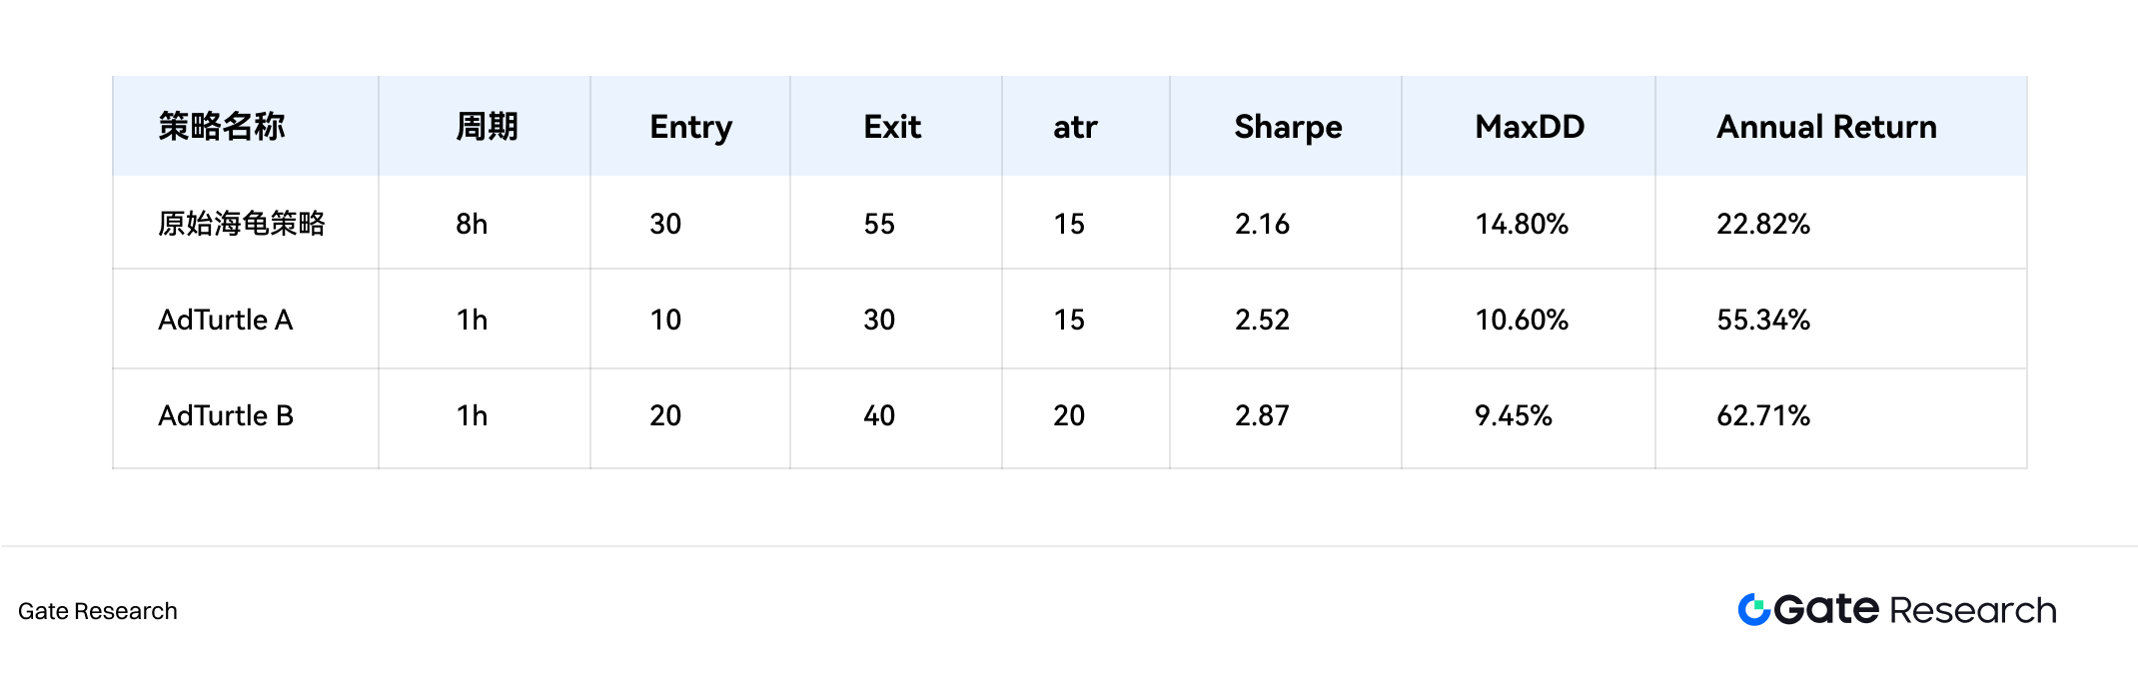Click the Gate Research logo icon
Screen dimensions: 2138x675
(x=1753, y=609)
